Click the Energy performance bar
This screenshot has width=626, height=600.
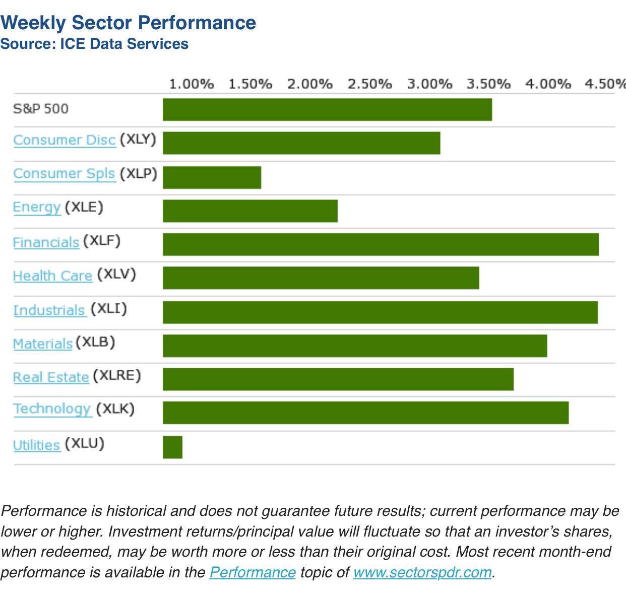click(250, 211)
